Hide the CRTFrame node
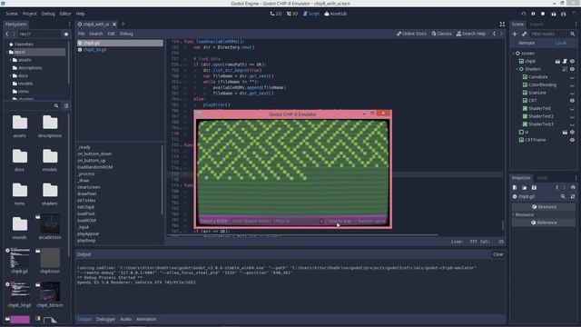The height and width of the screenshot is (327, 581). pyautogui.click(x=572, y=140)
